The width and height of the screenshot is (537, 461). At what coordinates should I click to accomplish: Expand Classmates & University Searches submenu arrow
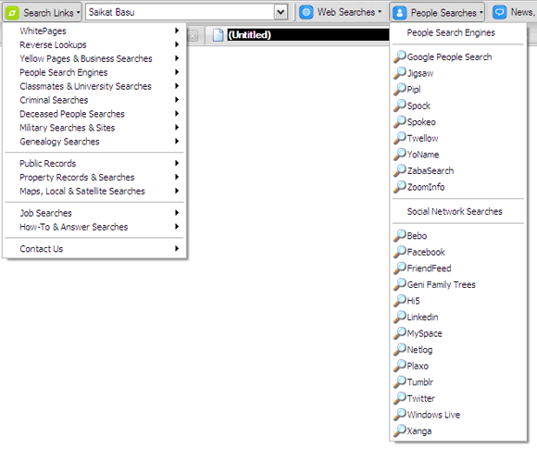click(177, 85)
